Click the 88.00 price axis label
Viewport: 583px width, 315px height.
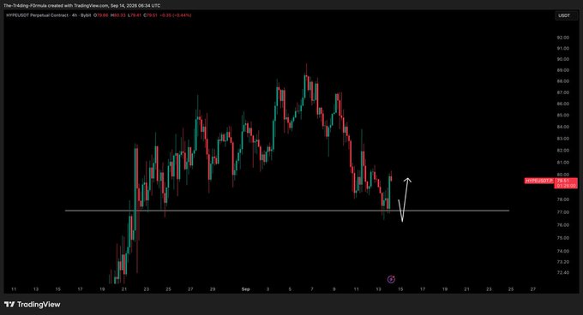click(x=563, y=81)
